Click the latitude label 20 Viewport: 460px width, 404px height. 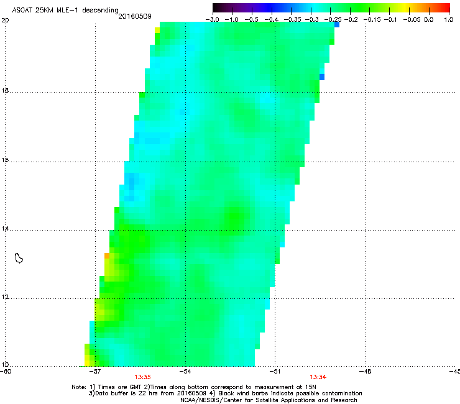pyautogui.click(x=5, y=21)
